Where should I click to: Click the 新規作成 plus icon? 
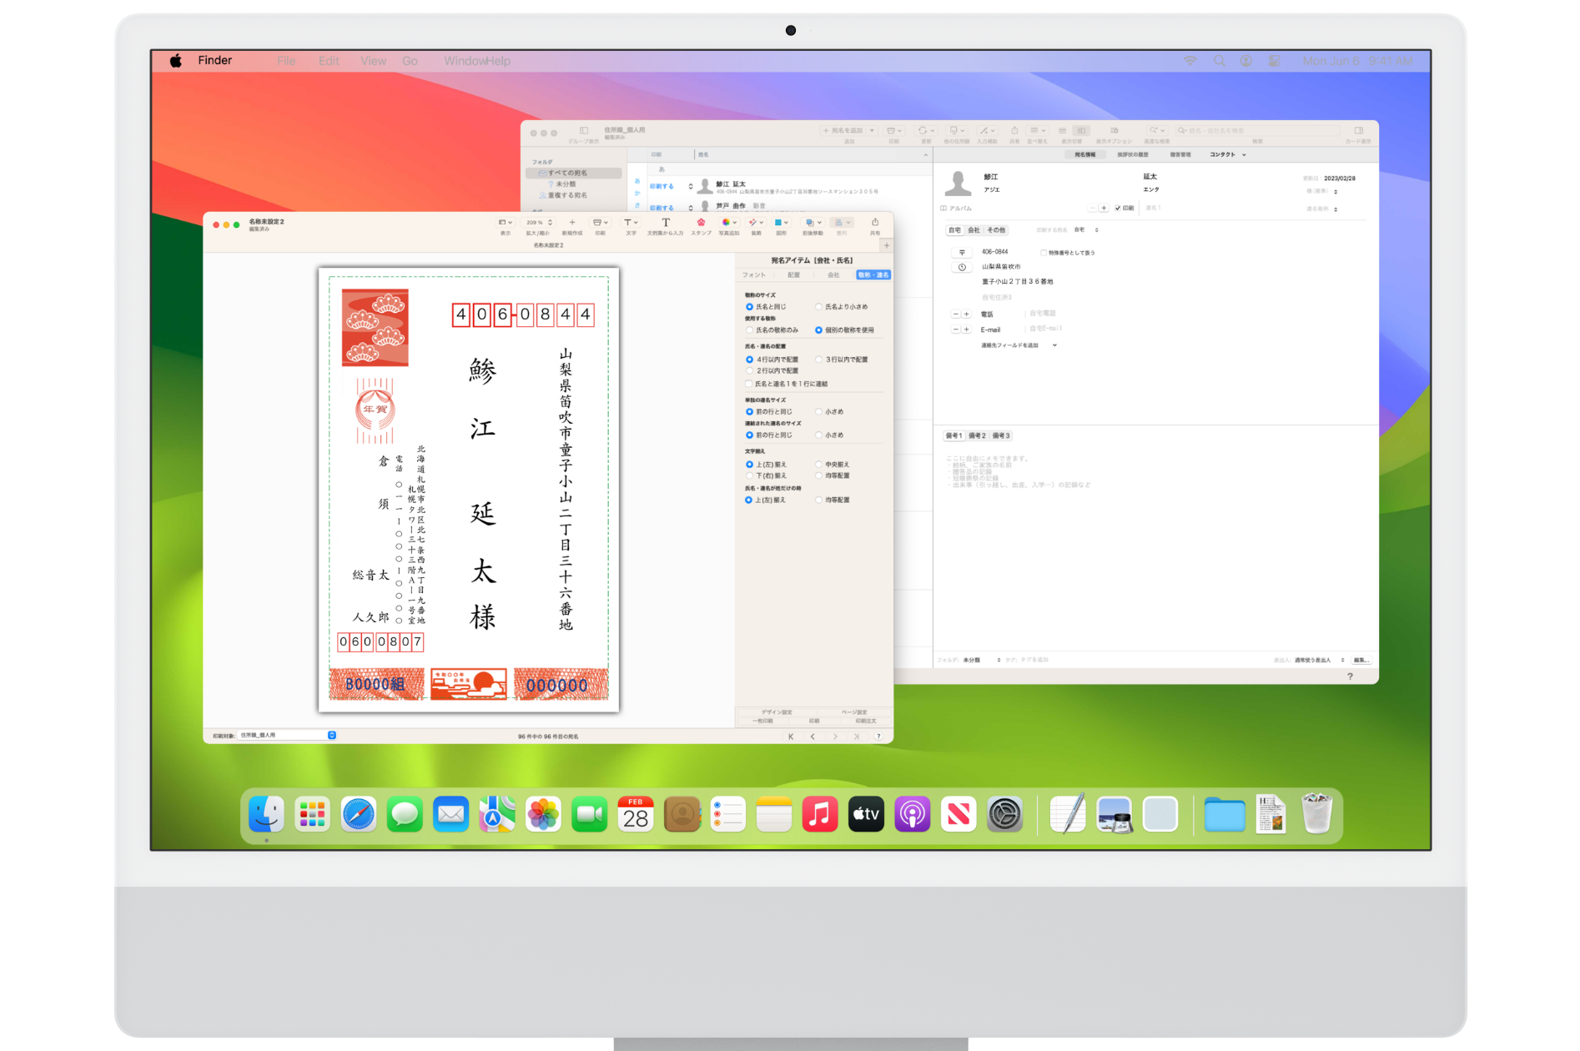click(x=571, y=223)
